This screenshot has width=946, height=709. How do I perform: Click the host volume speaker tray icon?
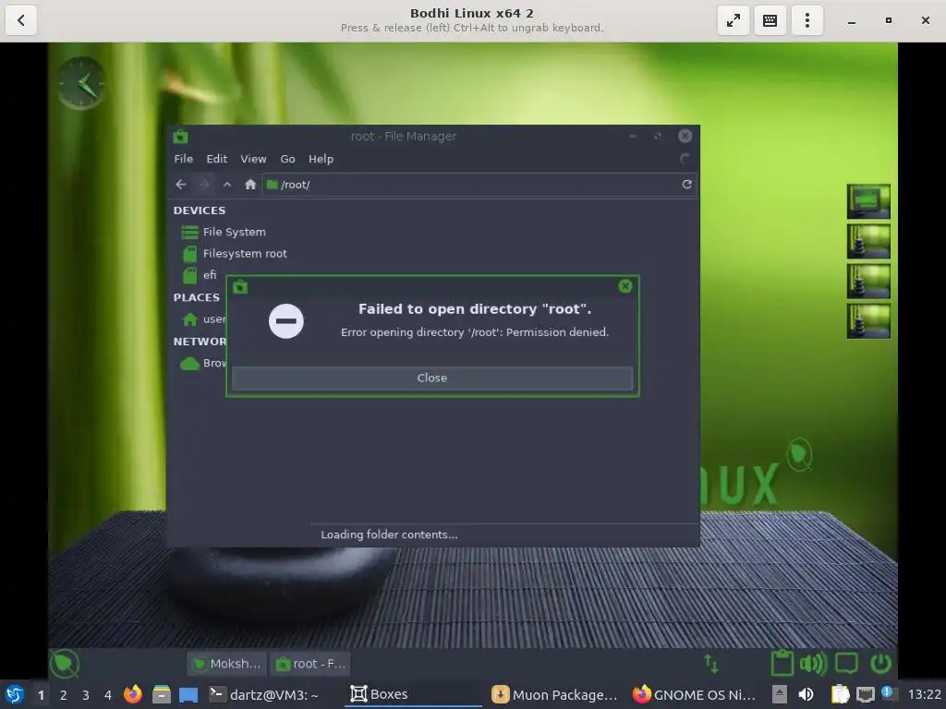806,694
